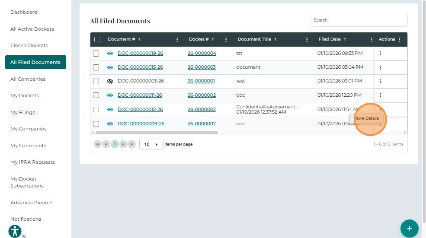Viewport: 426px width, 238px height.
Task: Click the Search input field
Action: click(359, 20)
